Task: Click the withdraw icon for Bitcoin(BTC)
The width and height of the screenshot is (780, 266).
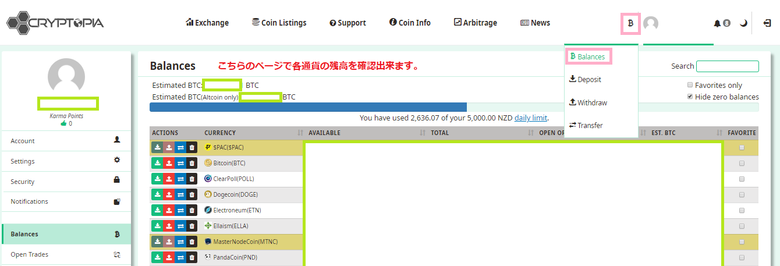Action: coord(169,164)
